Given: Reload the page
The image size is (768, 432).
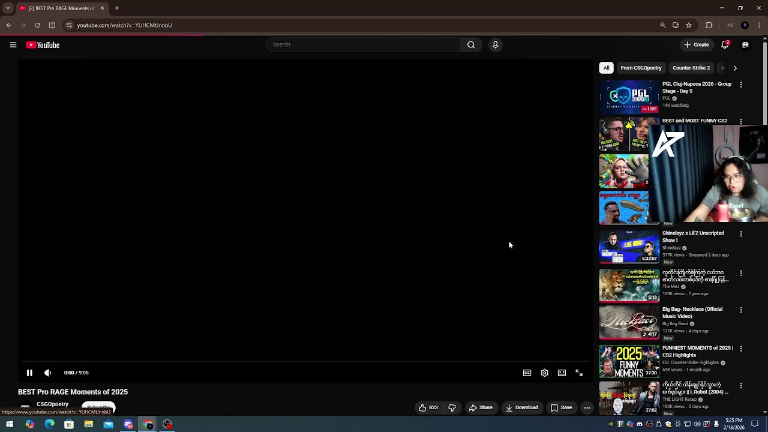Looking at the screenshot, I should point(37,25).
